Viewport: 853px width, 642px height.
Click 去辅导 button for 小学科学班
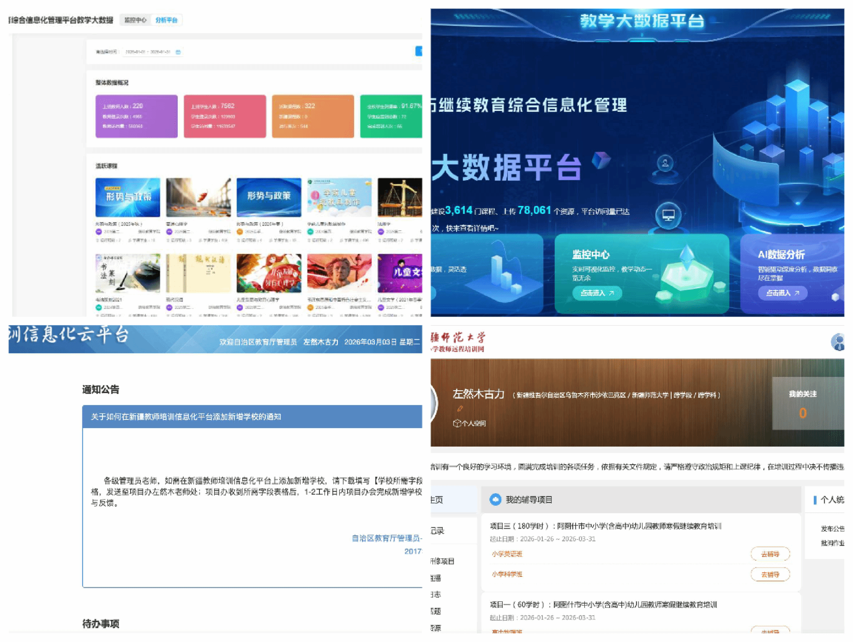pos(770,574)
